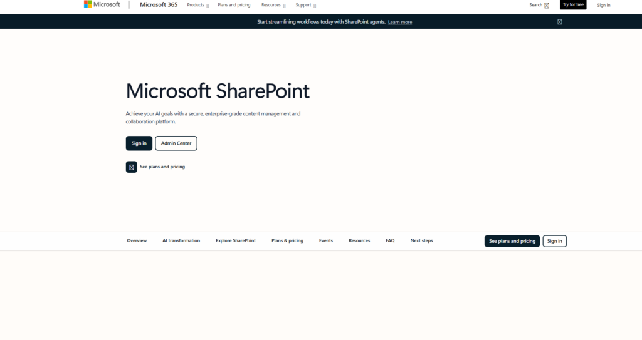Switch to the Explore SharePoint tab
The height and width of the screenshot is (340, 642).
pos(236,241)
